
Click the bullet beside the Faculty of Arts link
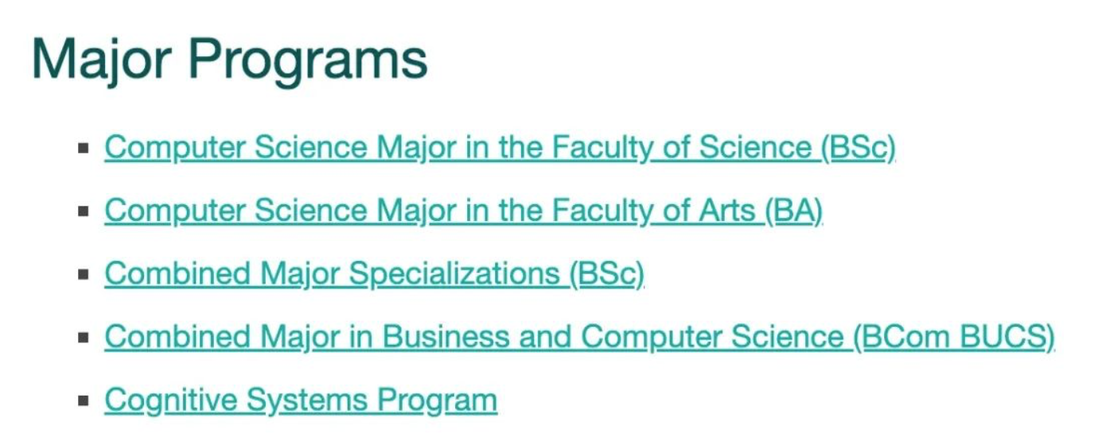83,211
